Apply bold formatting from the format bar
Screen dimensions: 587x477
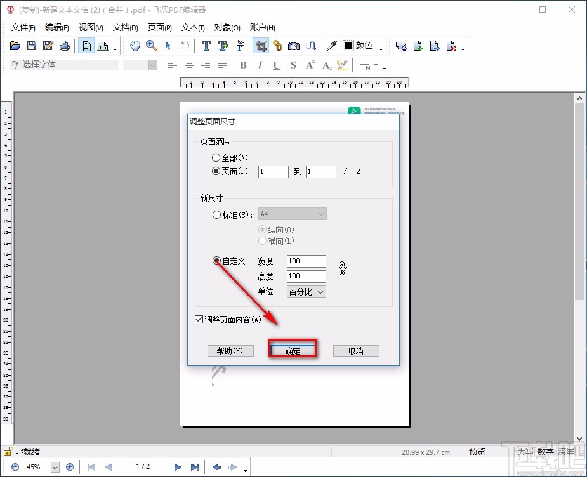tap(243, 65)
